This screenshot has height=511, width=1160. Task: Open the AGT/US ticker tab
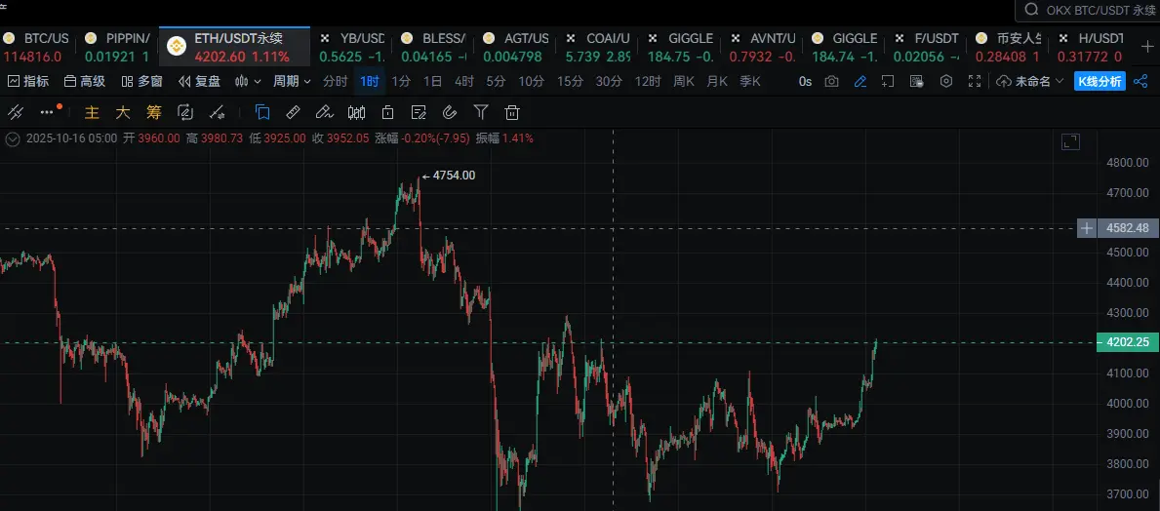tap(517, 48)
